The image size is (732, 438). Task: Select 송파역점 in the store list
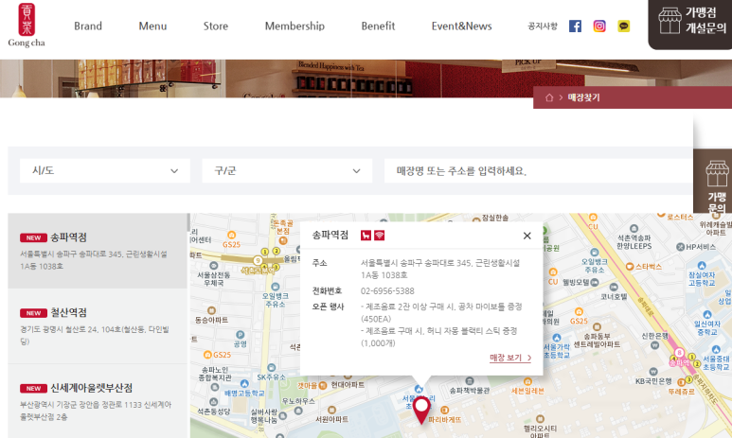[98, 251]
